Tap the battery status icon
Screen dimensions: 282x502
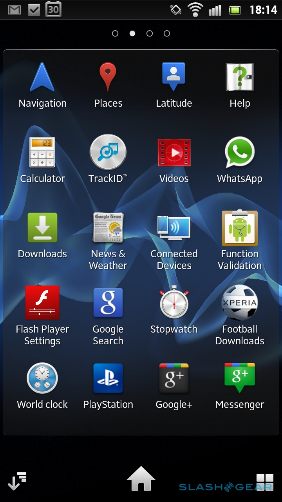point(235,10)
